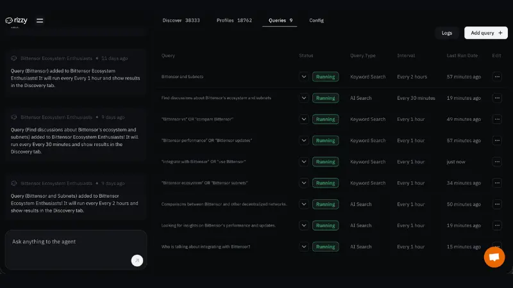Open edit menu for Comparisons between Bittensor query
Viewport: 513px width, 288px height.
(x=497, y=204)
